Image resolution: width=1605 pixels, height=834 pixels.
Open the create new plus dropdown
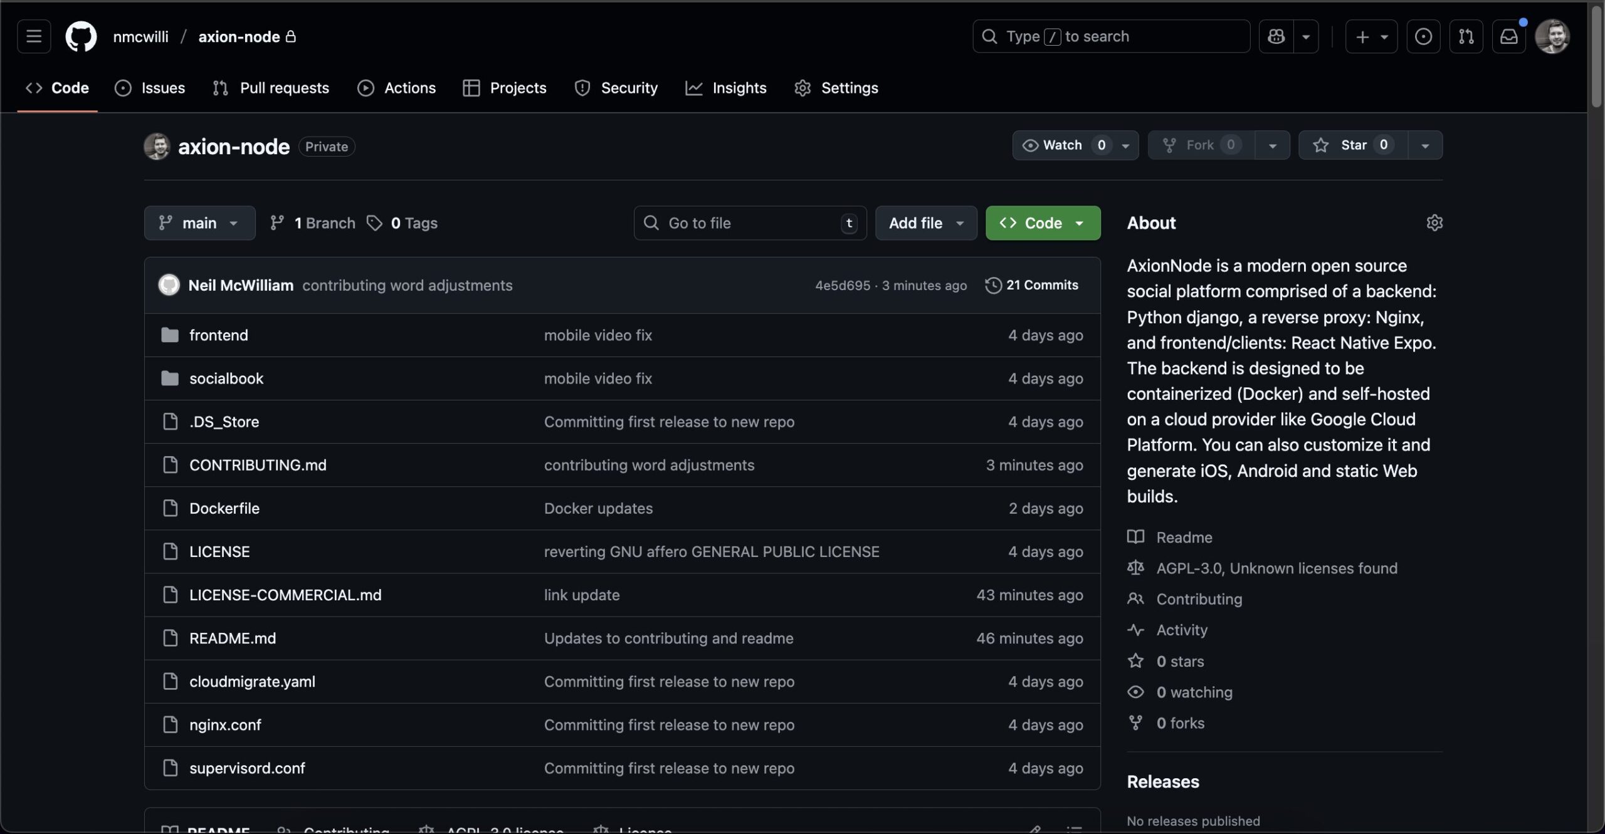pos(1371,36)
